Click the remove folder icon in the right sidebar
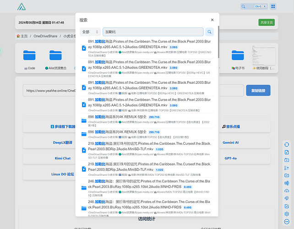The height and width of the screenshot is (229, 294). coord(287,175)
